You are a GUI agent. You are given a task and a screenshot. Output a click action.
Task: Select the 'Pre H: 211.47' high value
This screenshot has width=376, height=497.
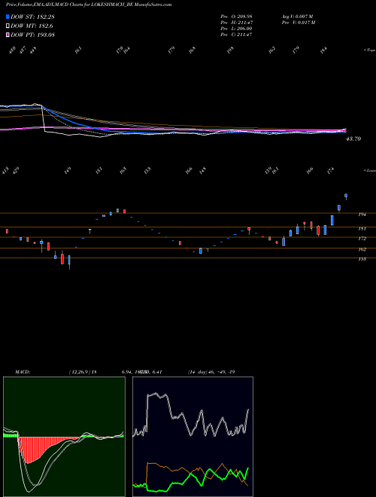(236, 23)
